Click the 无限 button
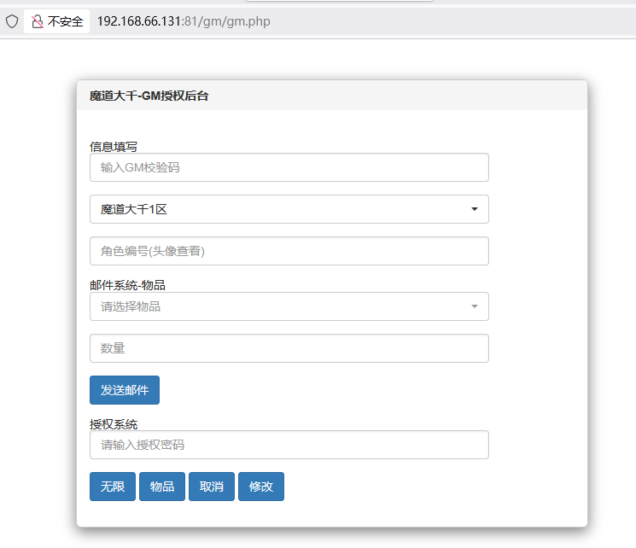This screenshot has height=548, width=636. click(x=113, y=487)
